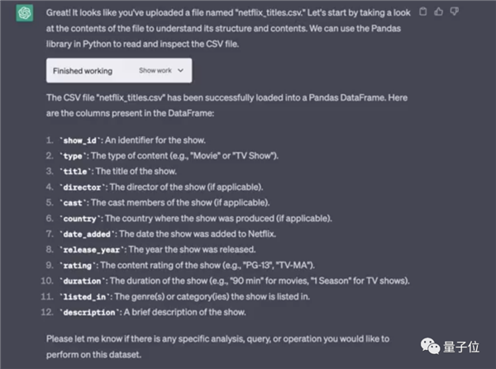Screen dimensions: 496x369
Task: Click the release_year code term
Action: (92, 250)
